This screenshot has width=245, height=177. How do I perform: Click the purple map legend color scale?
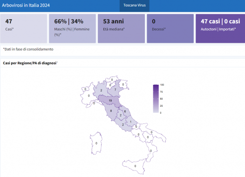(x=156, y=99)
